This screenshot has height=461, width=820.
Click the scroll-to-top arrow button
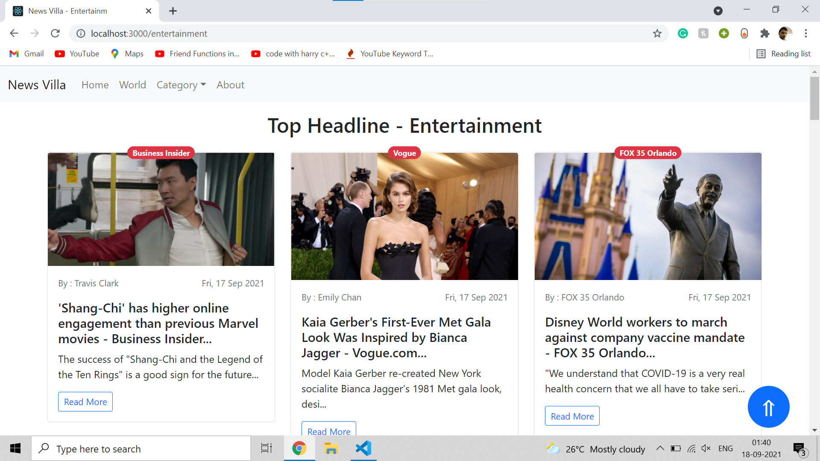pos(768,407)
